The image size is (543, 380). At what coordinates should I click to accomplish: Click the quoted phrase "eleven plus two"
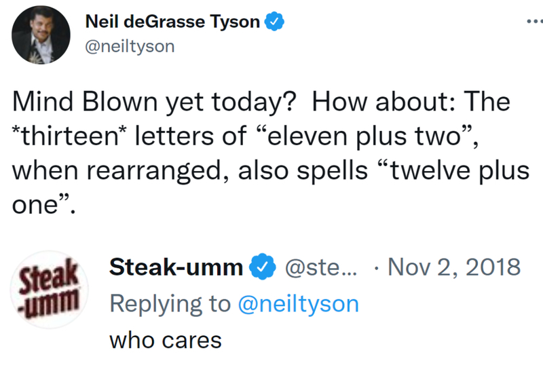tap(364, 136)
